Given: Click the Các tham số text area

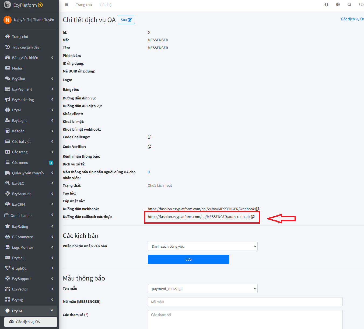Looking at the screenshot, I should point(245,320).
